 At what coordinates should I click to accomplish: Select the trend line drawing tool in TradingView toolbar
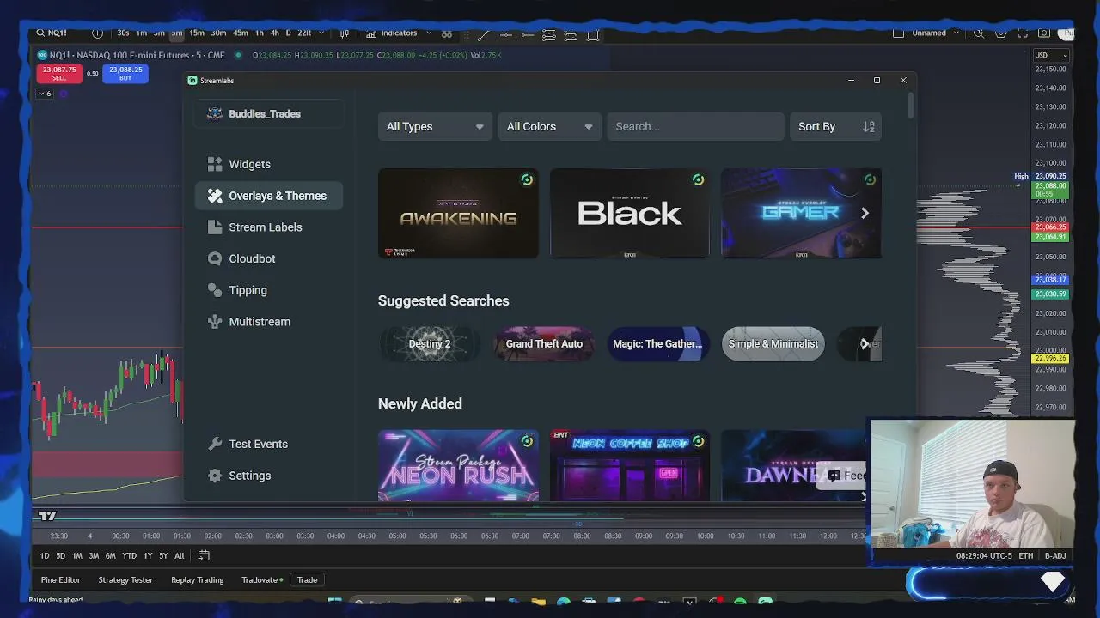point(484,34)
